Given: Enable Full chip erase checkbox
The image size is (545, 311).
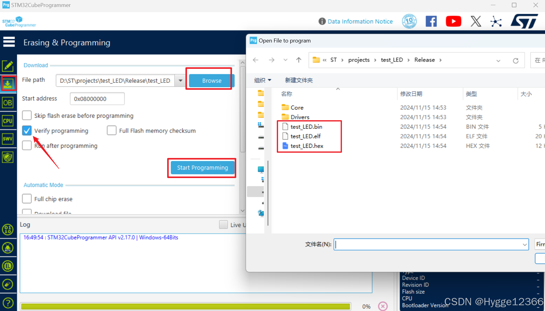Looking at the screenshot, I should coord(27,199).
